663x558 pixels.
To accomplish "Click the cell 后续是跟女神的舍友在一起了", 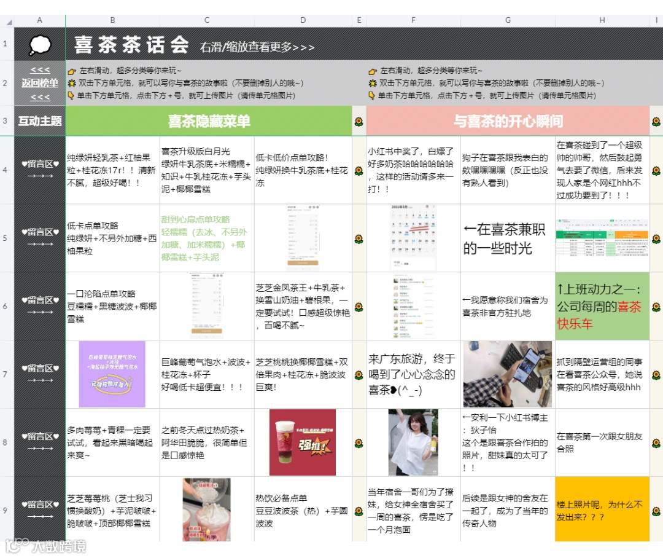I will coord(508,509).
